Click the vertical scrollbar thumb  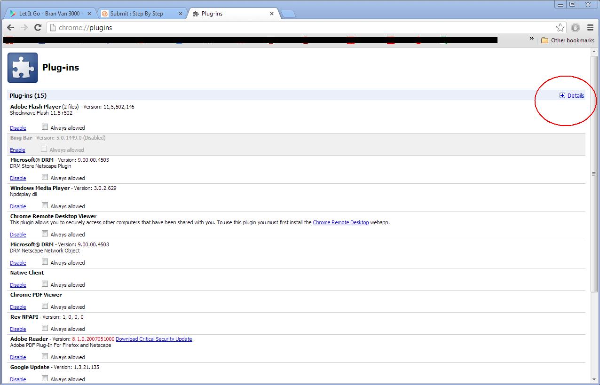[594, 174]
